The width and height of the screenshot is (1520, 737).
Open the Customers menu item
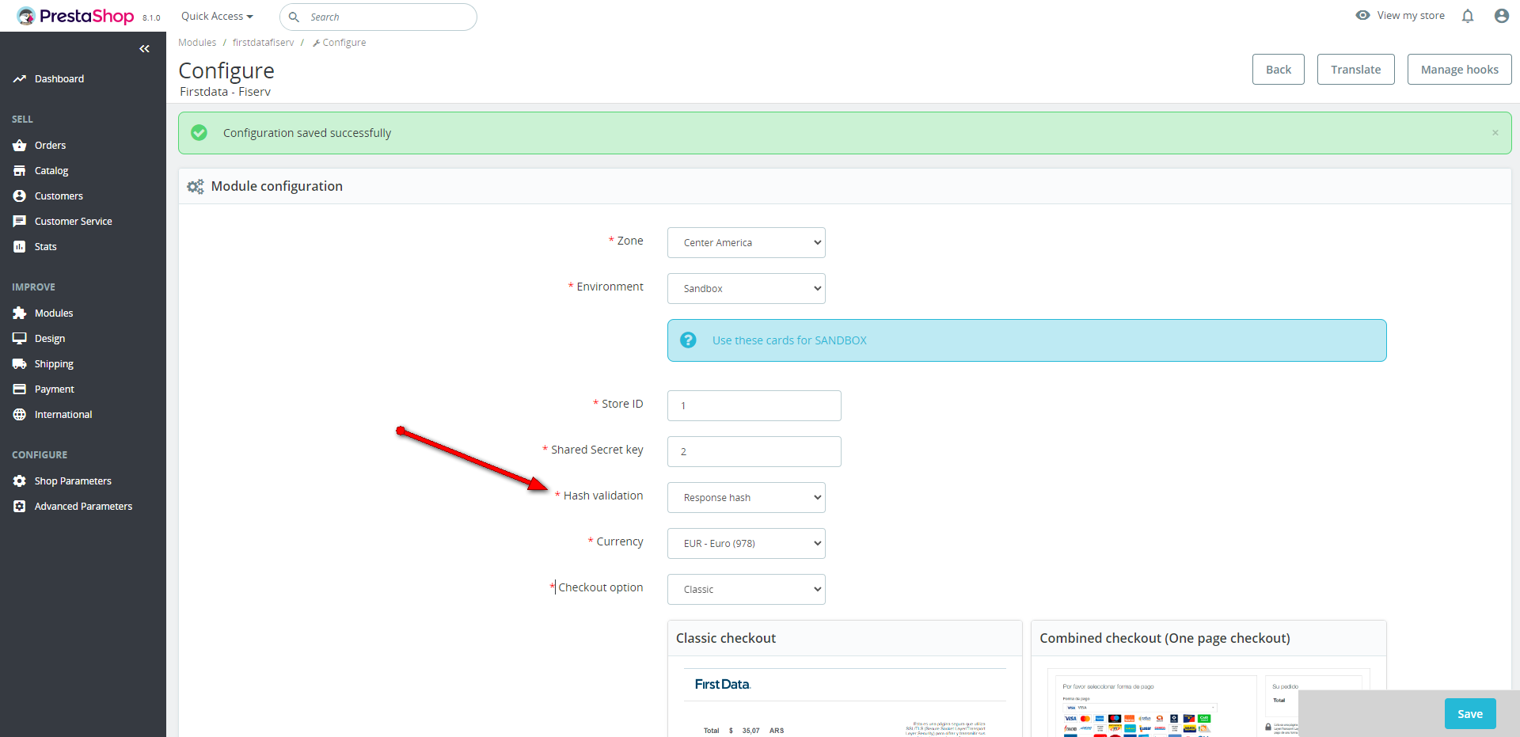click(x=59, y=196)
